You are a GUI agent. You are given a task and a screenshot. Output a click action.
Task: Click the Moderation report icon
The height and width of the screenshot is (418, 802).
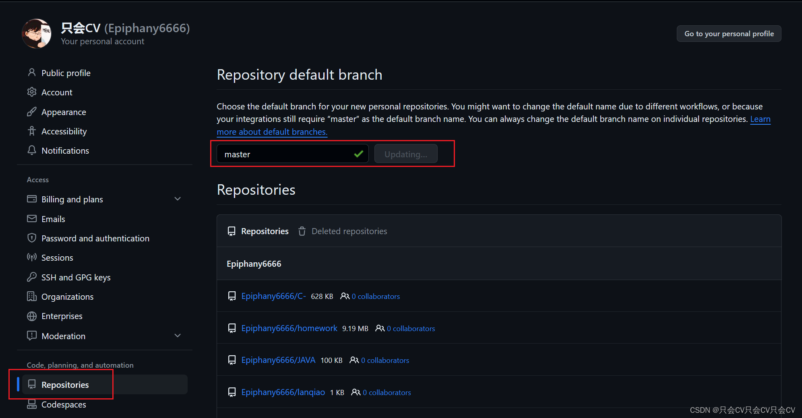coord(32,336)
